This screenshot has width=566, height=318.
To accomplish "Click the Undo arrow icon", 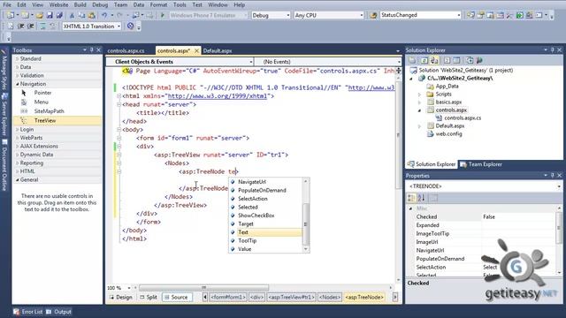I will 104,15.
